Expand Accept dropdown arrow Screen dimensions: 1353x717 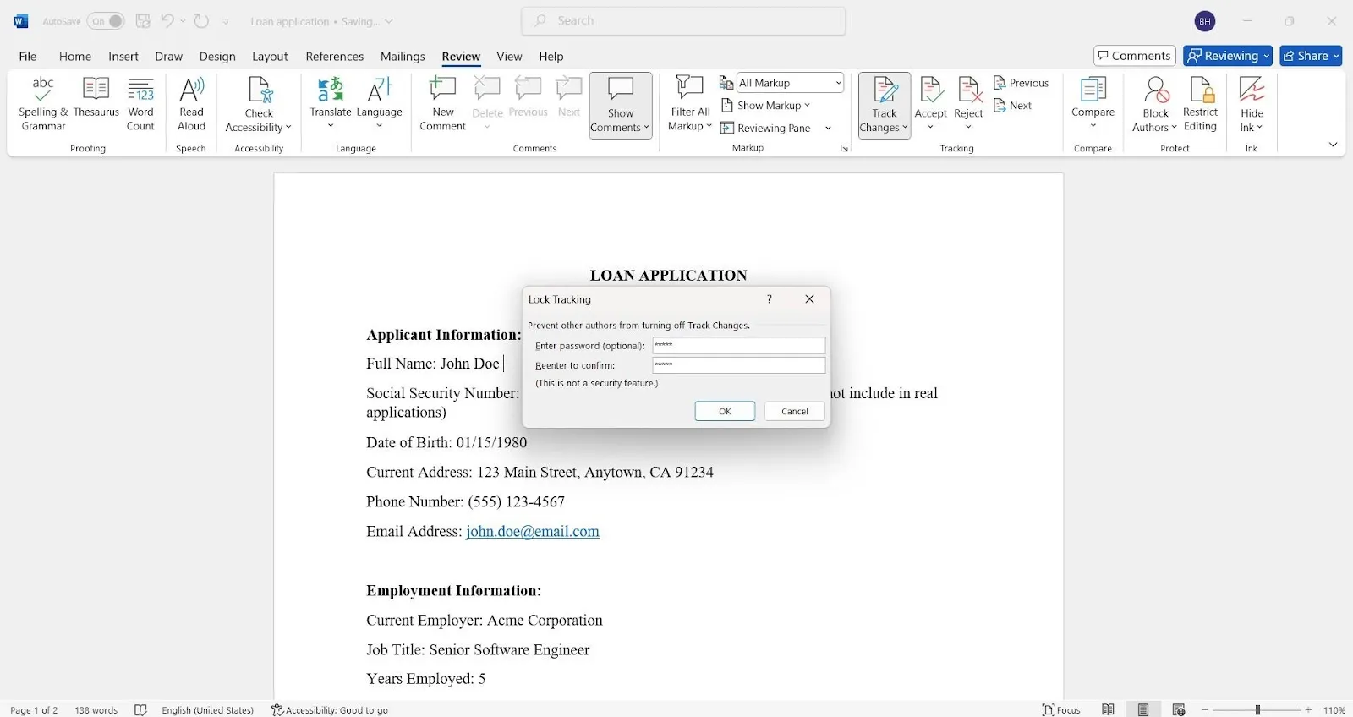pyautogui.click(x=930, y=127)
